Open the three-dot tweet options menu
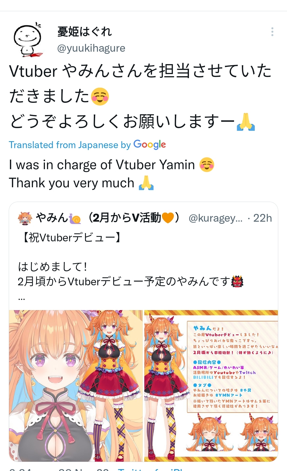The image size is (287, 471). [x=272, y=32]
